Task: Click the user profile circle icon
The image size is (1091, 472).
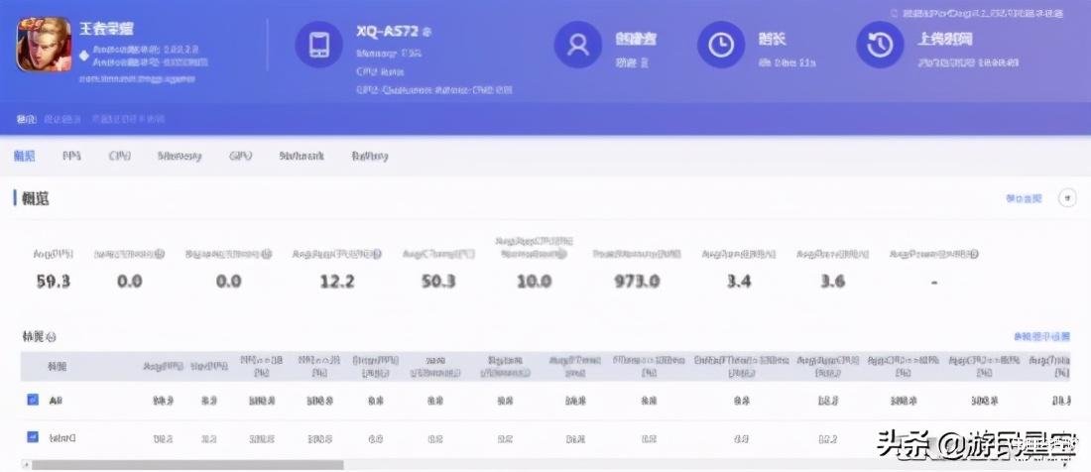Action: 577,45
